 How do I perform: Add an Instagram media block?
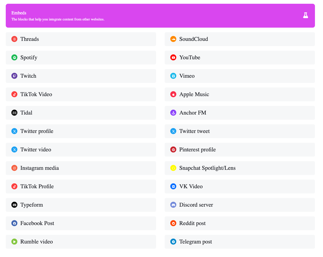pos(81,168)
